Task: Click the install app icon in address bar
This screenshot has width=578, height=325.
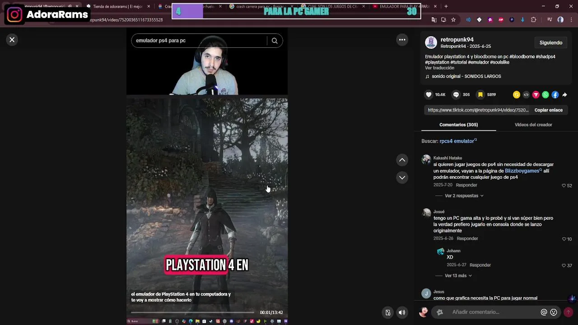Action: [443, 20]
